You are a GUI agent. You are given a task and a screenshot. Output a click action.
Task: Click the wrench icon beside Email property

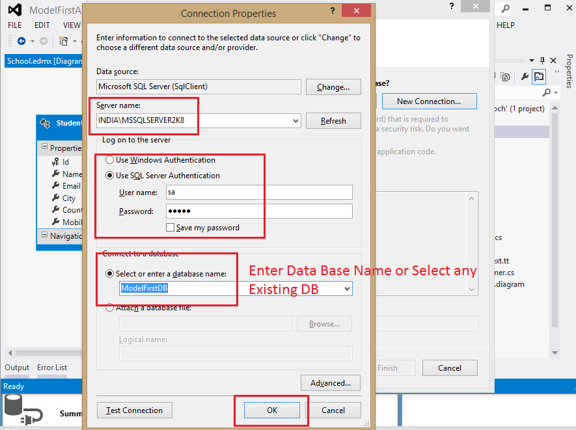point(56,185)
